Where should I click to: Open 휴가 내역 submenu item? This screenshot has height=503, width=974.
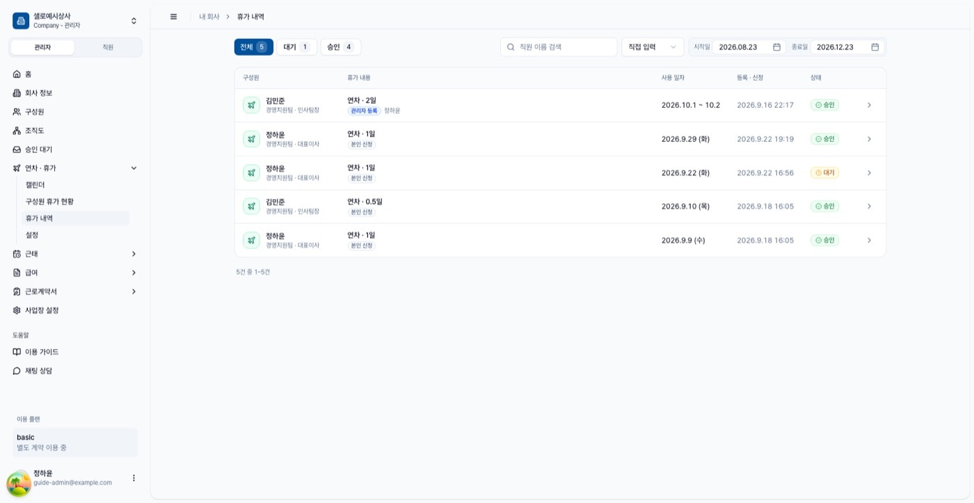76,218
